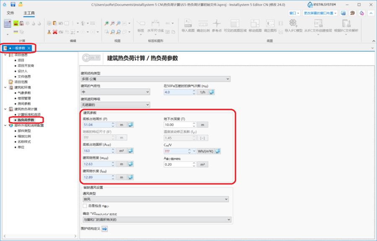Collapse the 建筑和环境 tree node
The image size is (377, 241).
[x=5, y=87]
